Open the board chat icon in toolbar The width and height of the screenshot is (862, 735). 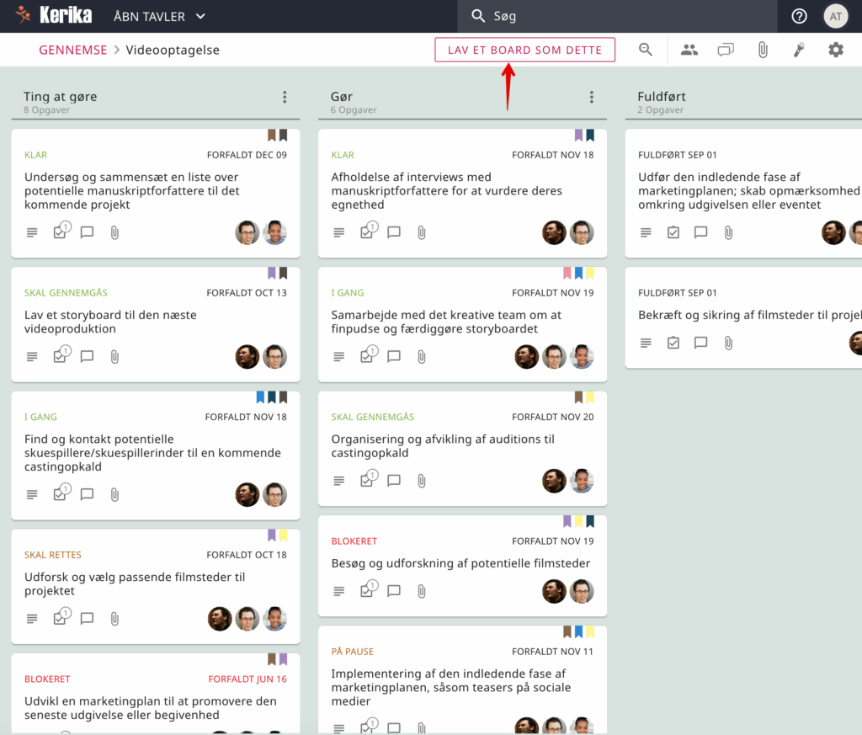tap(726, 50)
